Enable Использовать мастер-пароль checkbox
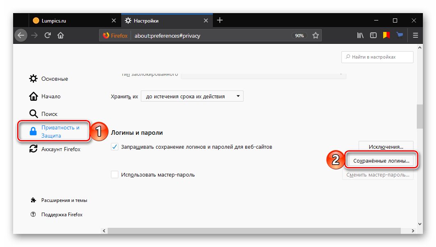The height and width of the screenshot is (247, 436). pyautogui.click(x=115, y=174)
